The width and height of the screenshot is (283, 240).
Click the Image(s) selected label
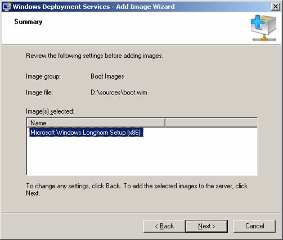(x=50, y=111)
